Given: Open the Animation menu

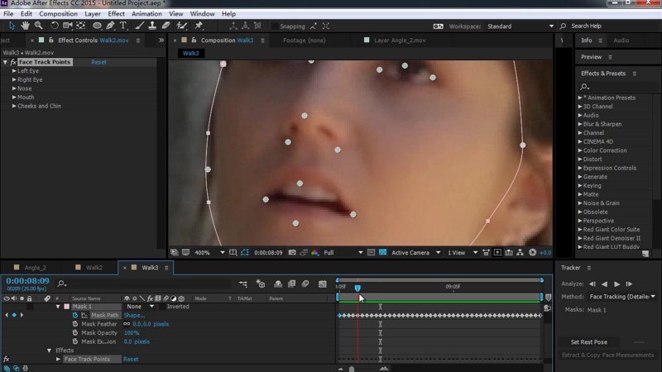Looking at the screenshot, I should click(146, 14).
